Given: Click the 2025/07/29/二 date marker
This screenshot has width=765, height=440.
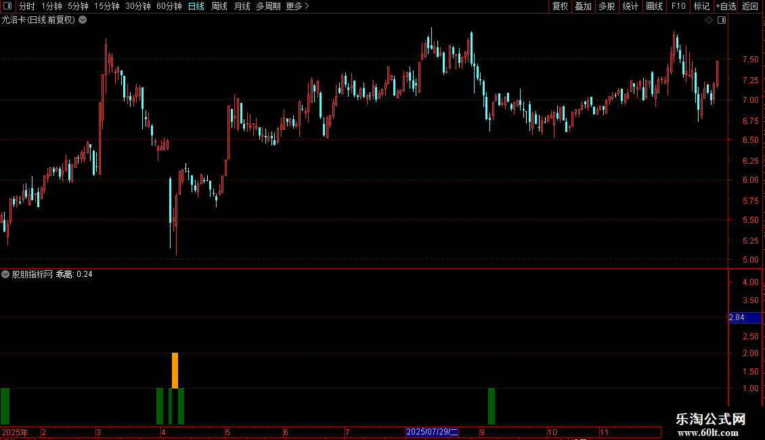Looking at the screenshot, I should click(x=433, y=432).
